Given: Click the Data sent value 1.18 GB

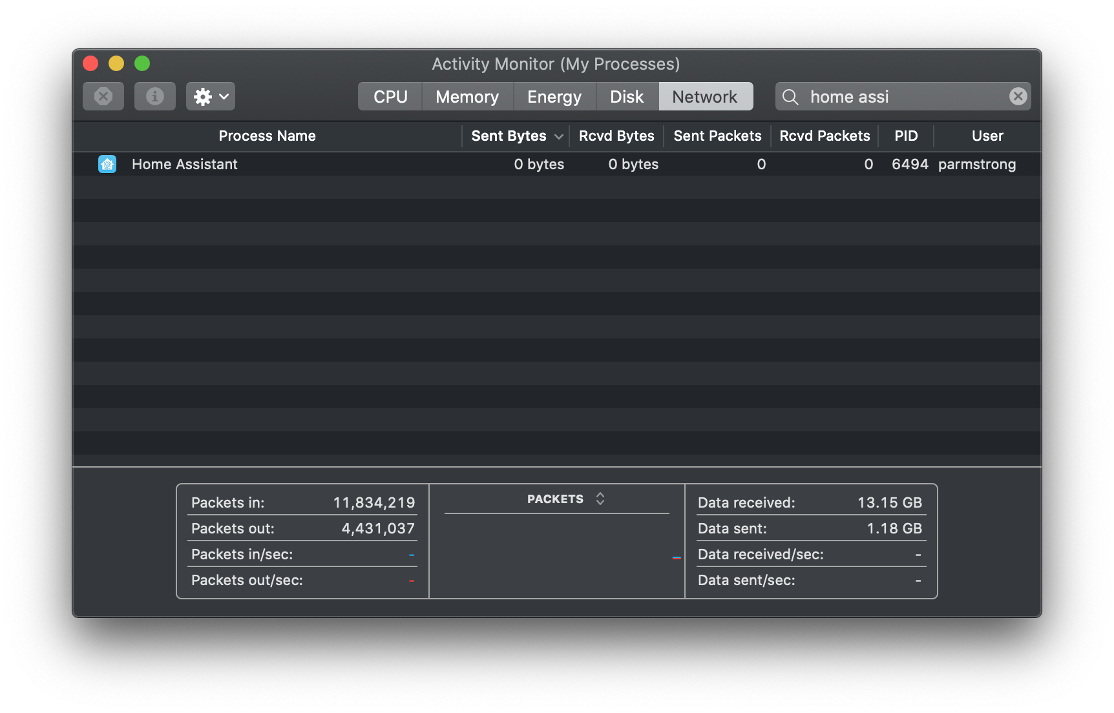Looking at the screenshot, I should click(x=894, y=528).
